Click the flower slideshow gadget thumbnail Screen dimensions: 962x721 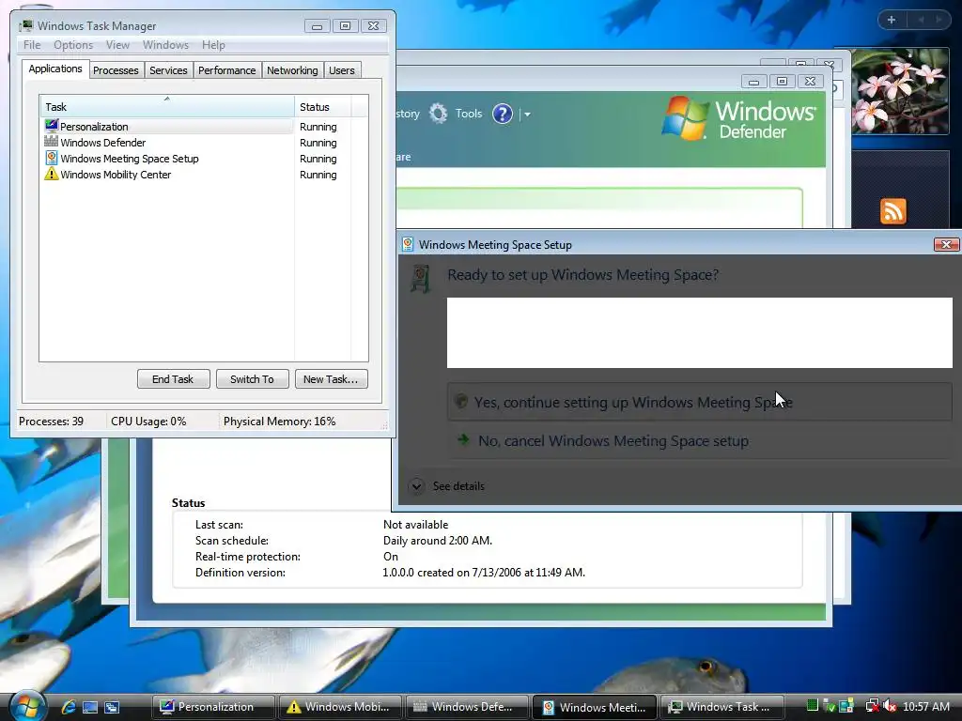click(x=900, y=91)
